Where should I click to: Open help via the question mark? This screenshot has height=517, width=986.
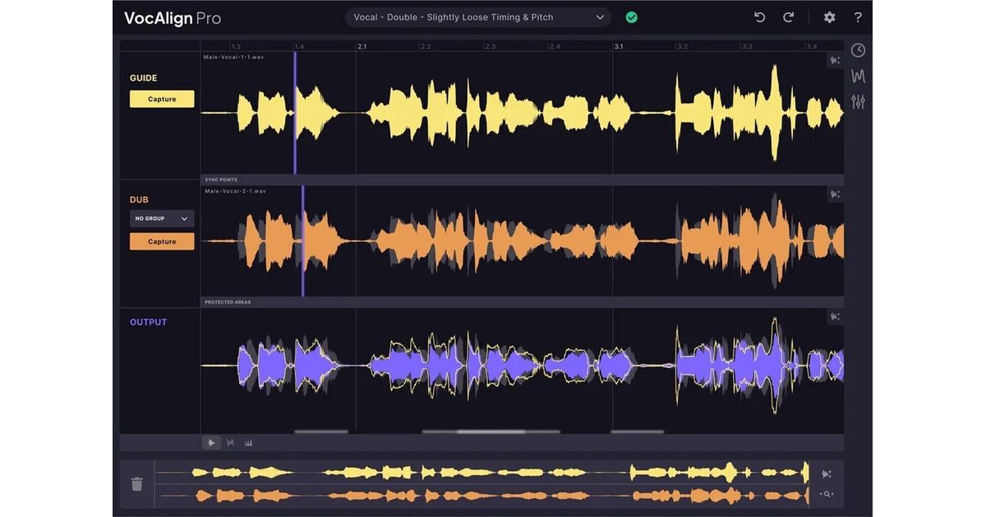pyautogui.click(x=858, y=17)
